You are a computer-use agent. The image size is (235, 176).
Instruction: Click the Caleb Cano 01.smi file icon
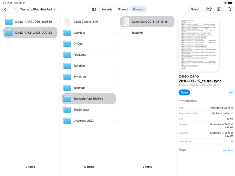(67, 22)
